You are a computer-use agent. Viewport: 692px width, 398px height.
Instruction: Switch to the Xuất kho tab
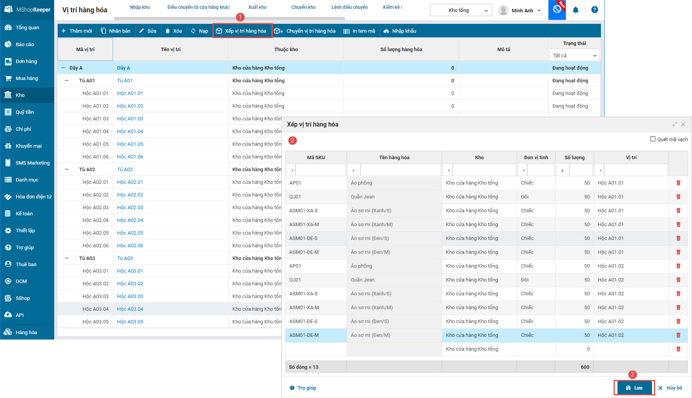pos(257,7)
